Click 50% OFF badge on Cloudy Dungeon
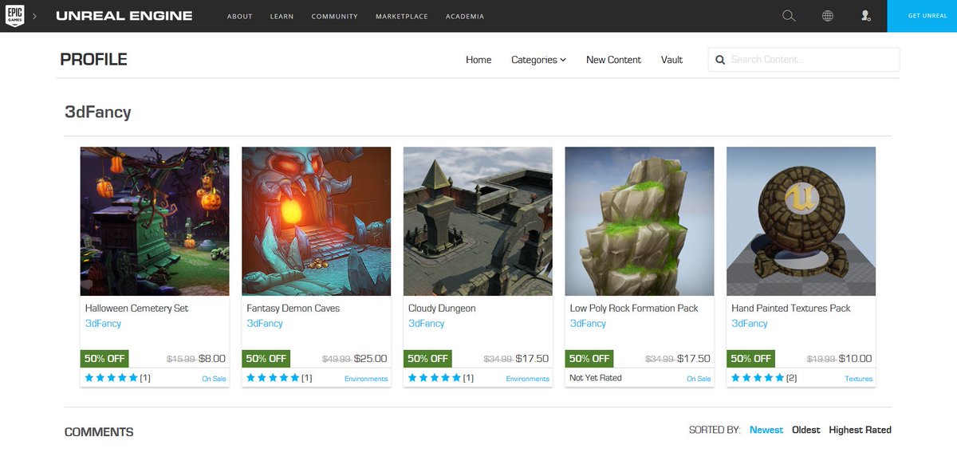Image resolution: width=957 pixels, height=468 pixels. 427,359
